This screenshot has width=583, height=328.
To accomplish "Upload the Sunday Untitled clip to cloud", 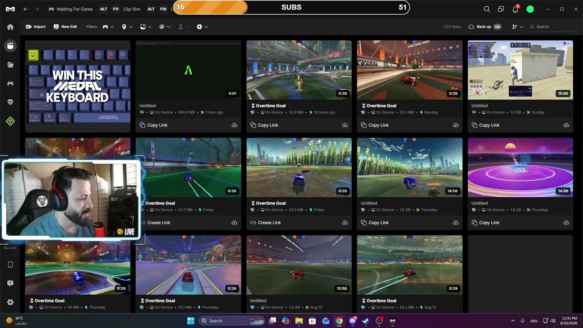I will (x=566, y=125).
